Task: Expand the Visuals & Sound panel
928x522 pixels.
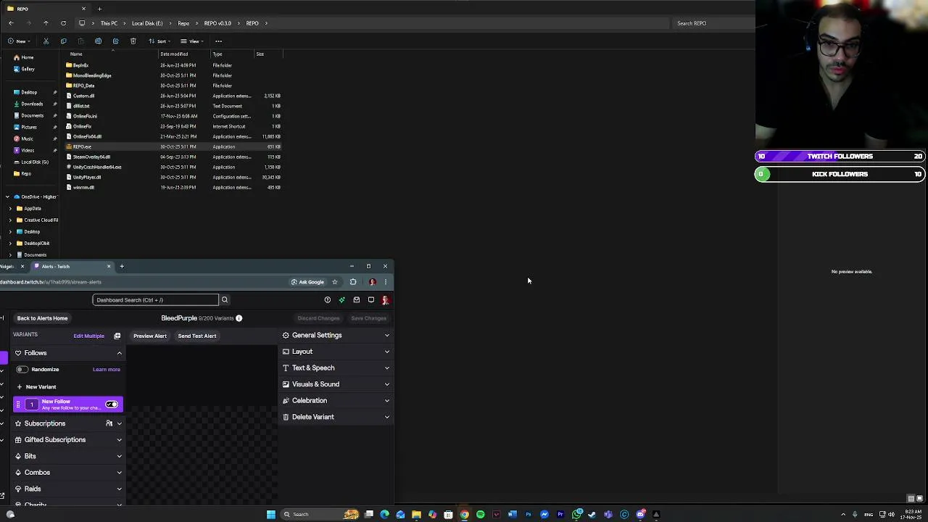Action: click(336, 384)
